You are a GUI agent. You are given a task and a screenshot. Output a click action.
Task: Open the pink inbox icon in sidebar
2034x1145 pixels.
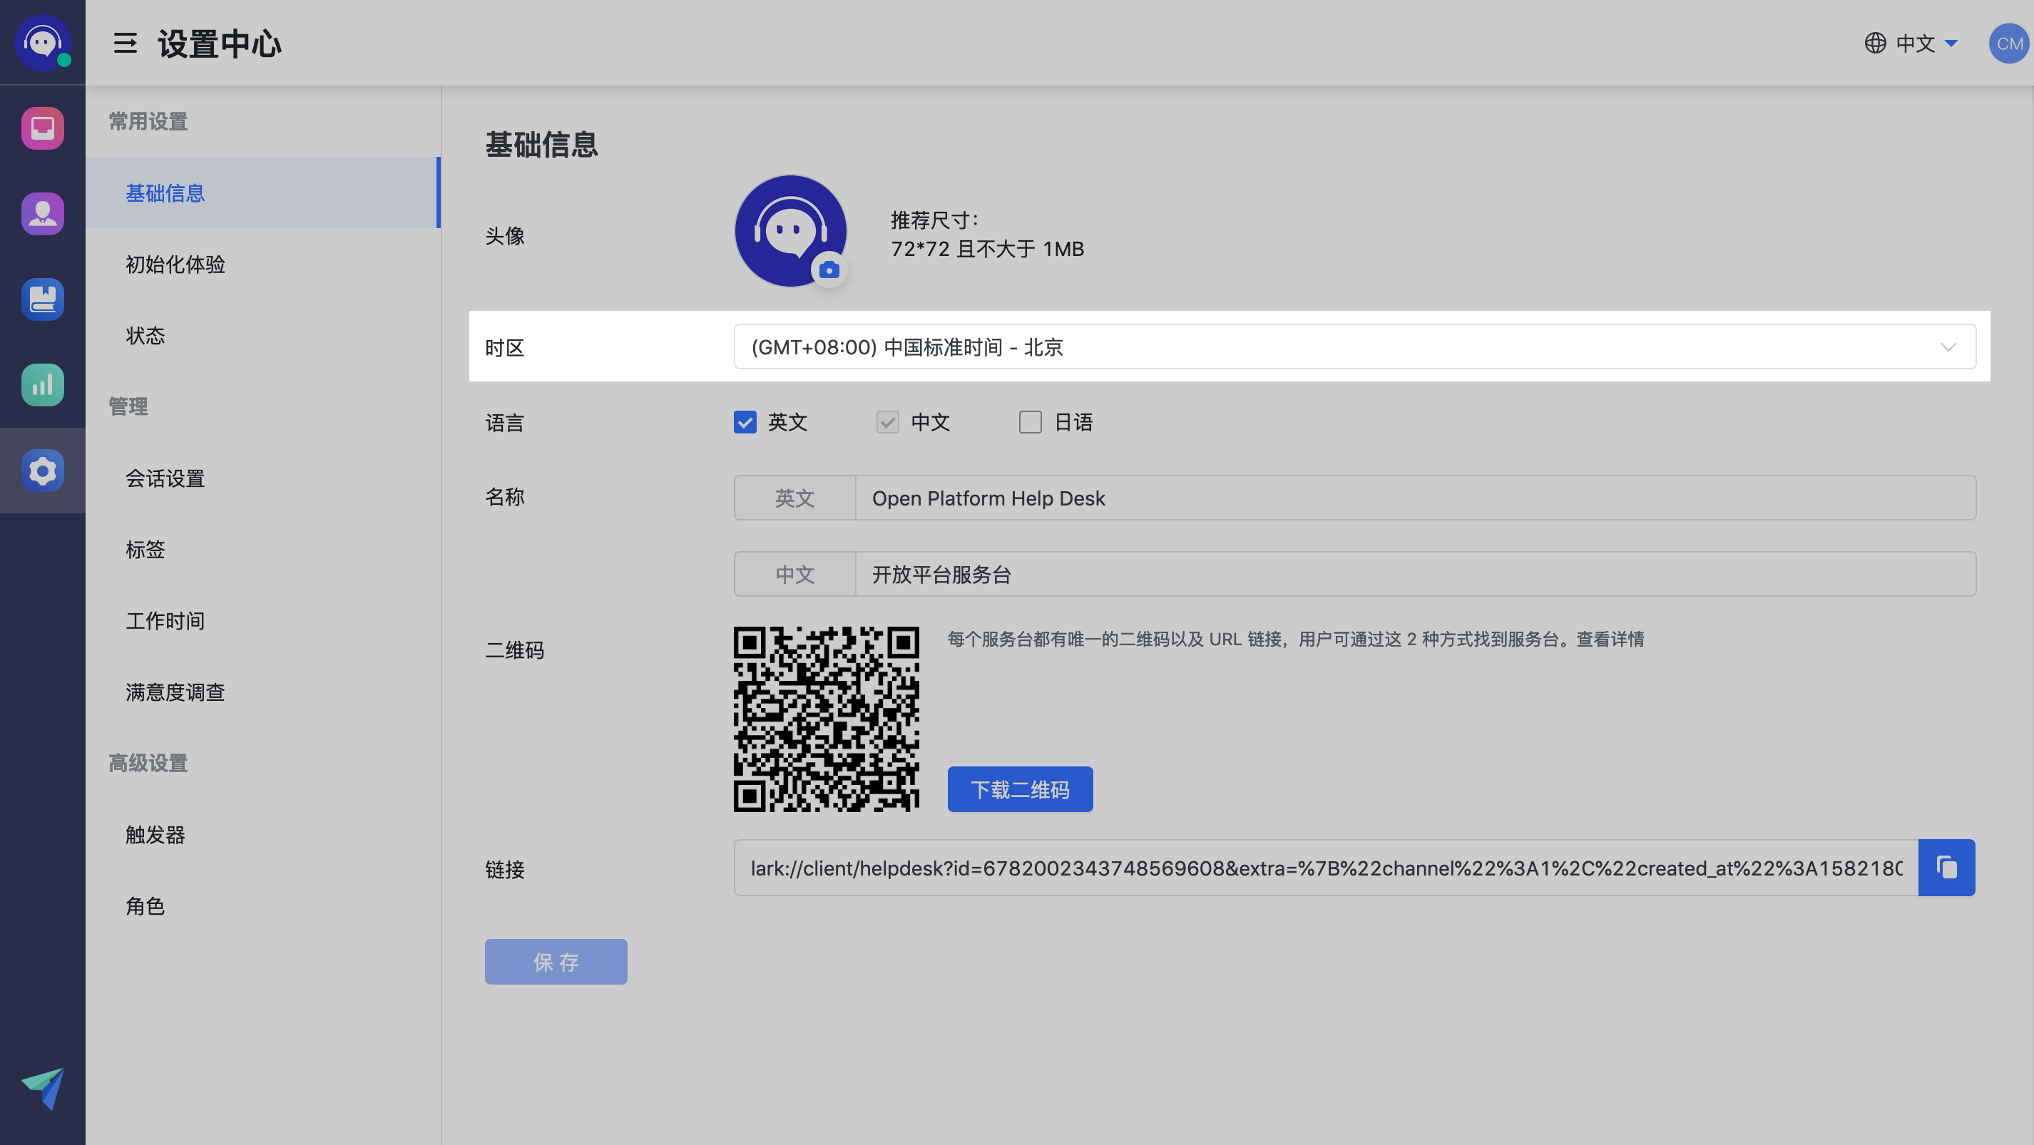tap(43, 128)
